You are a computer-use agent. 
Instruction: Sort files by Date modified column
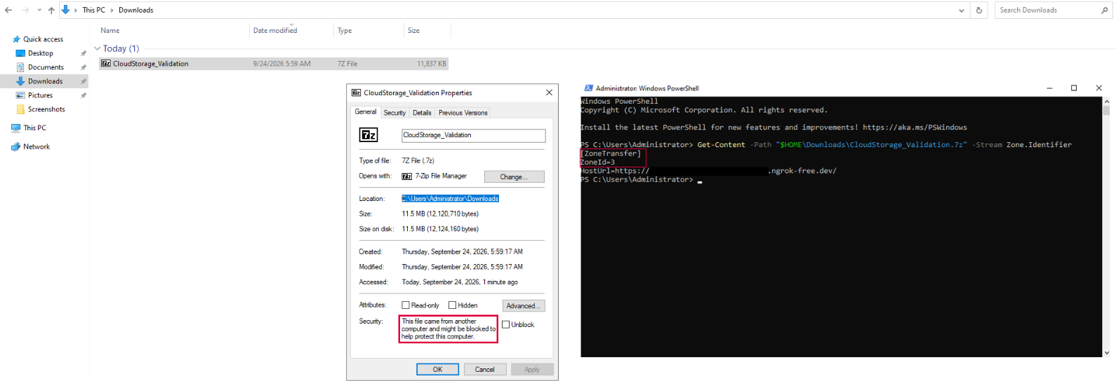pos(275,30)
